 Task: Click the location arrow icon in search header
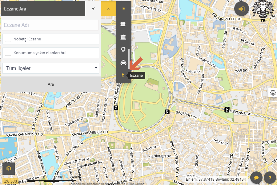93,9
